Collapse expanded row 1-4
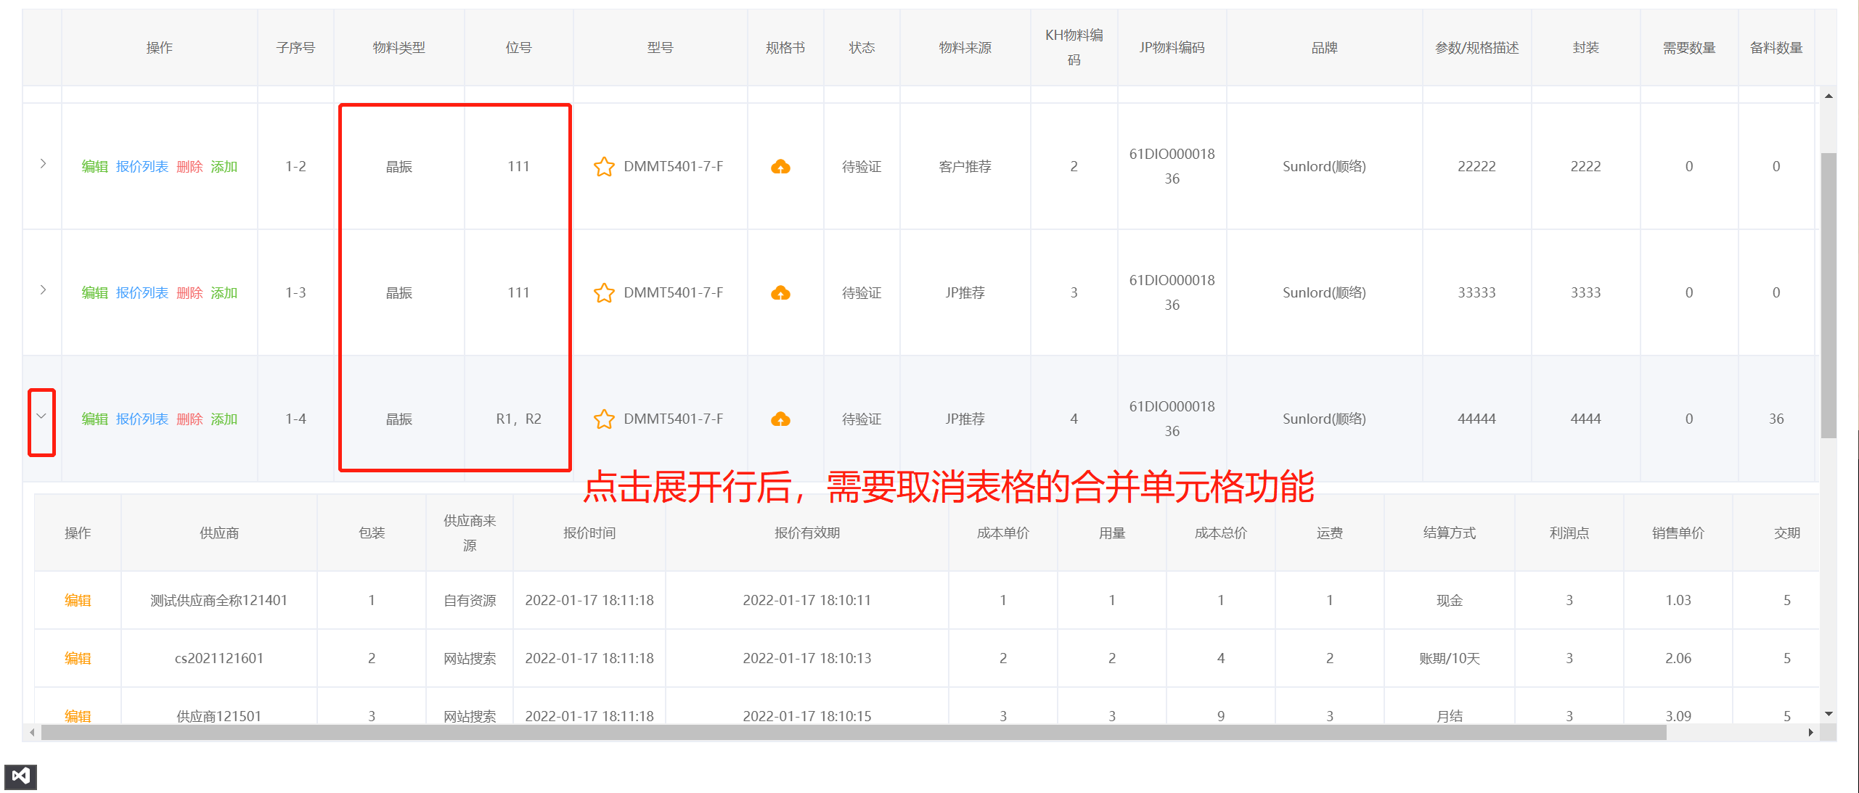The height and width of the screenshot is (793, 1859). (x=41, y=416)
